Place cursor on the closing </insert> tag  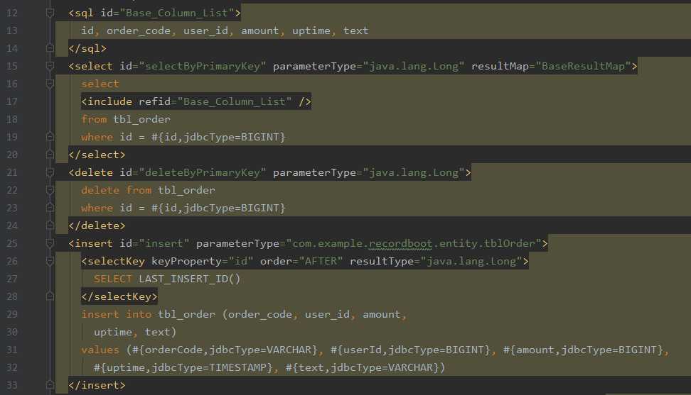[x=97, y=385]
